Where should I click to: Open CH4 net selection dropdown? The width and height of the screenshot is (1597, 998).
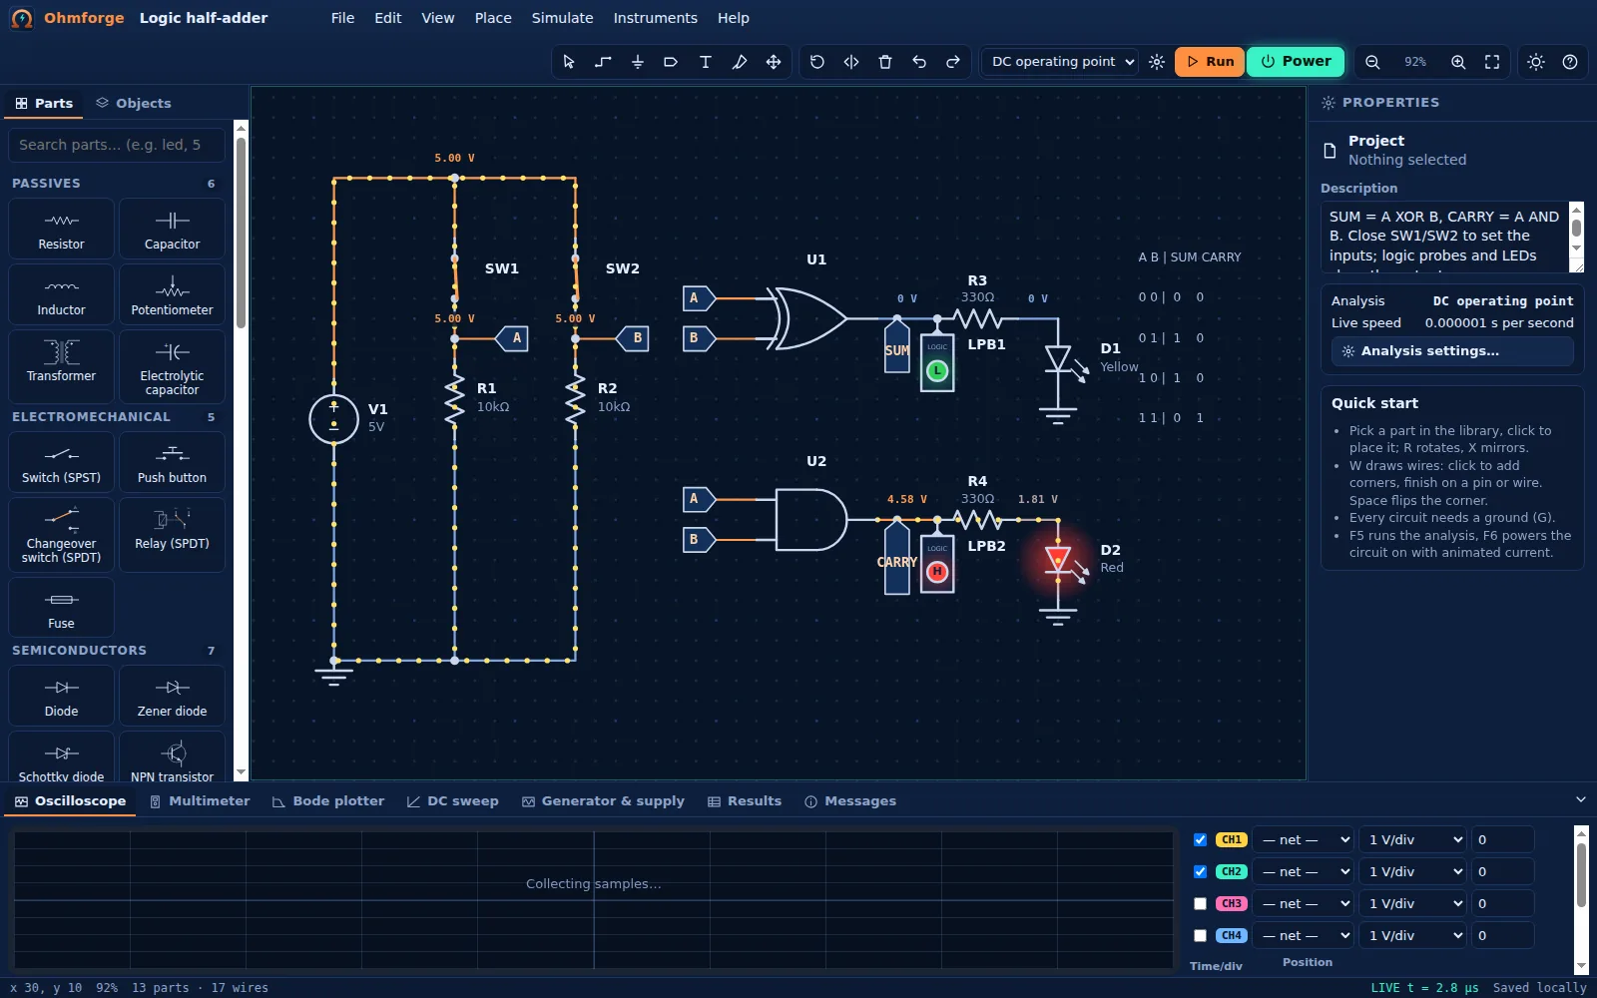tap(1304, 936)
